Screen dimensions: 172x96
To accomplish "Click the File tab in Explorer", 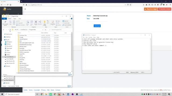I will pyautogui.click(x=4, y=19).
